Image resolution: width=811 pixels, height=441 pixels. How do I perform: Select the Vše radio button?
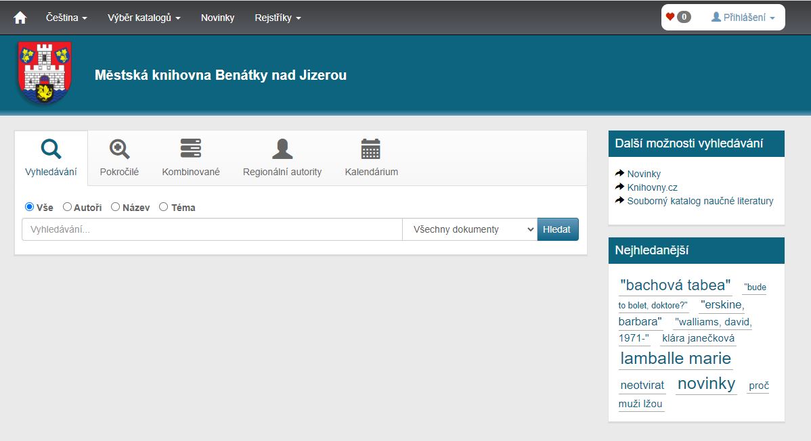[29, 207]
